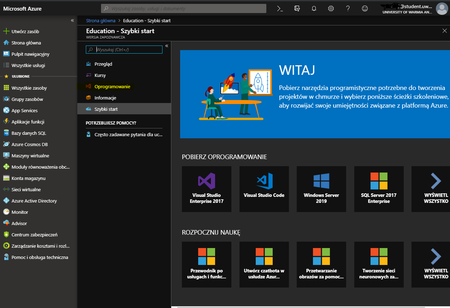
Task: Open the settings gear in the header
Action: coord(331,8)
